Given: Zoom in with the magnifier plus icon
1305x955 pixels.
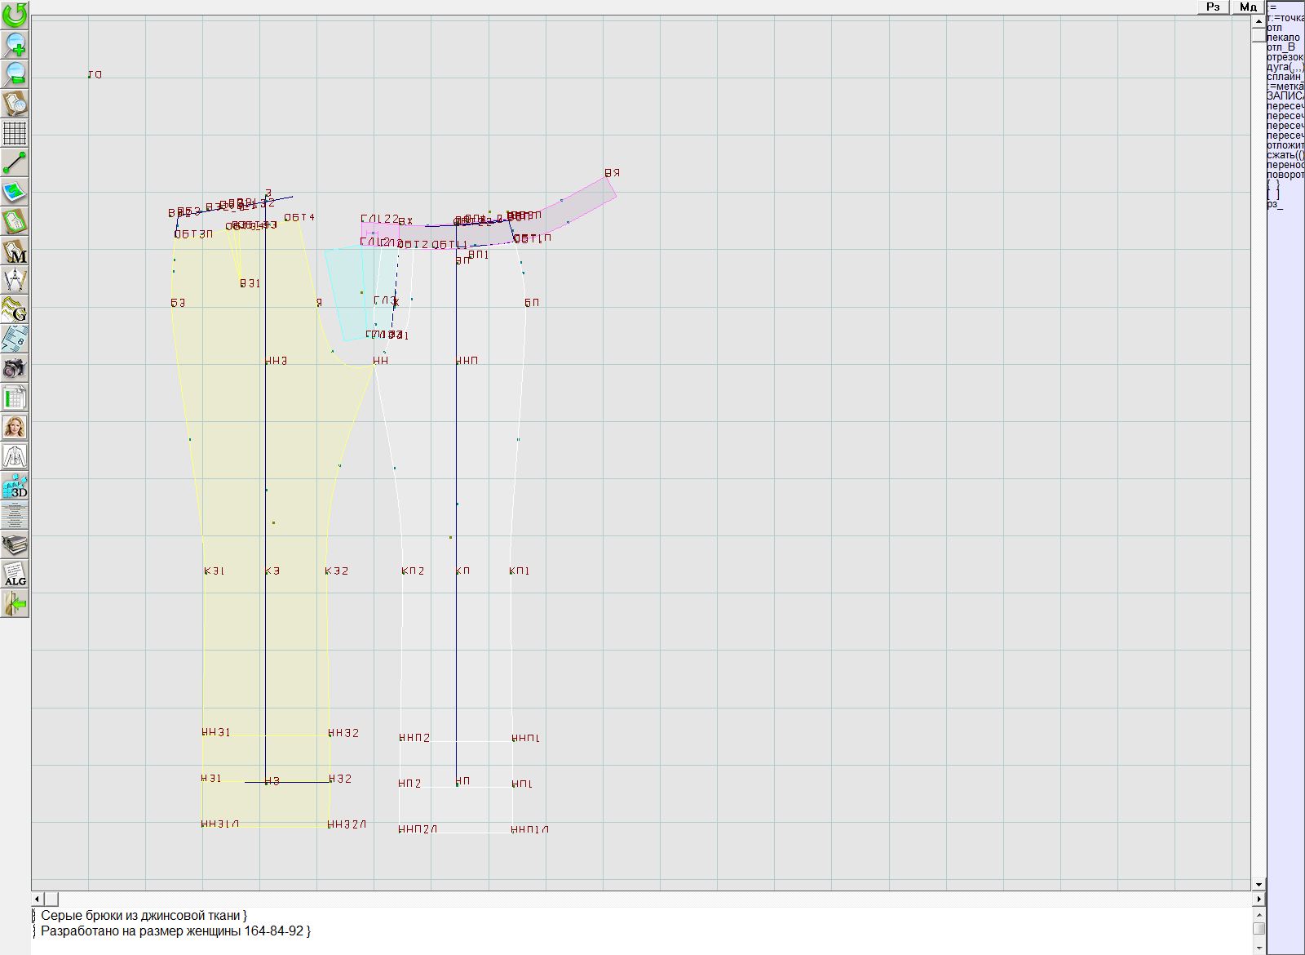Looking at the screenshot, I should click(x=15, y=44).
